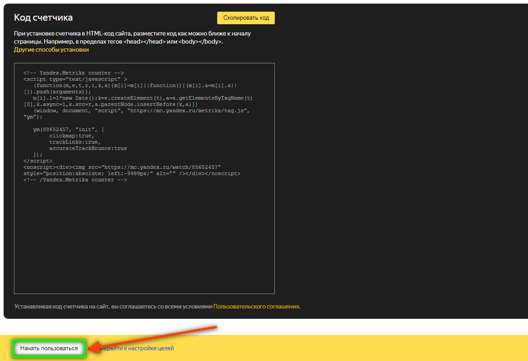Click the opening "<!-- Yandex.Metrika counter -->" comment line
The height and width of the screenshot is (361, 528).
(x=74, y=73)
